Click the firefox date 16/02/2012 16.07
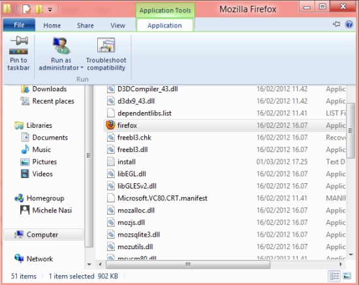This screenshot has height=285, width=359. tap(282, 125)
